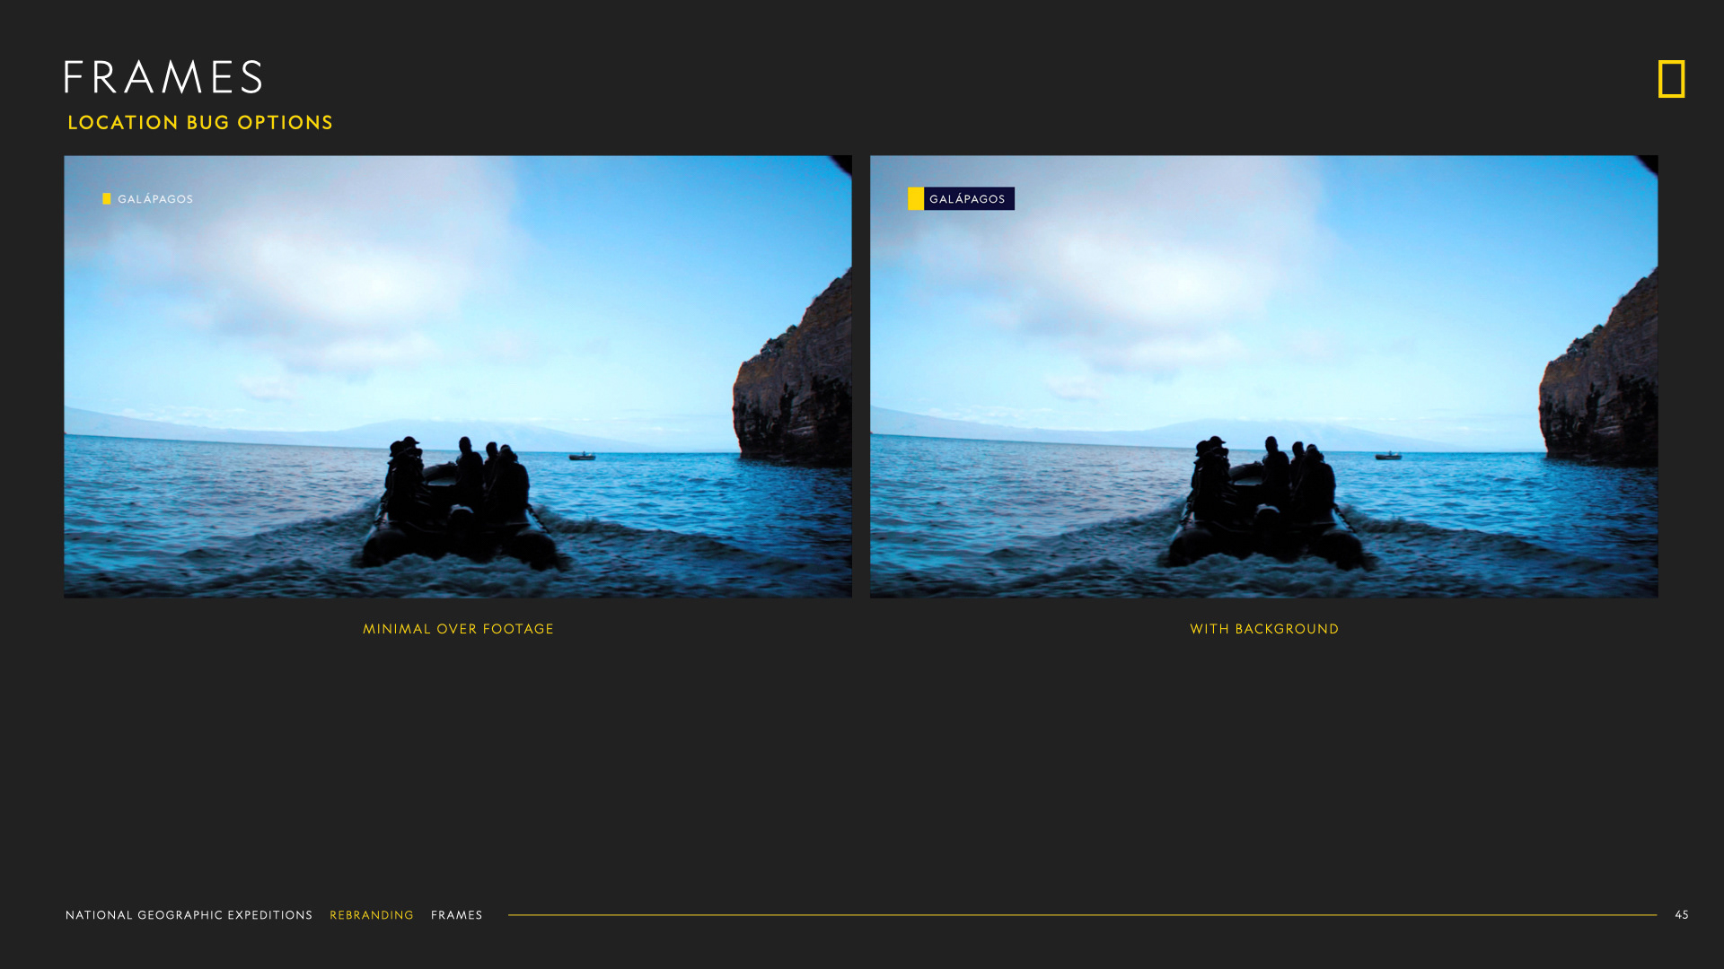1724x969 pixels.
Task: Click the FRAMES label in the footer
Action: coord(456,915)
